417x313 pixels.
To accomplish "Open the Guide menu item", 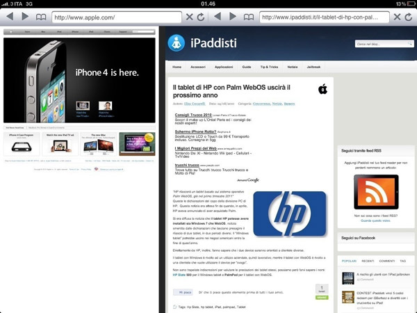I will pos(247,67).
